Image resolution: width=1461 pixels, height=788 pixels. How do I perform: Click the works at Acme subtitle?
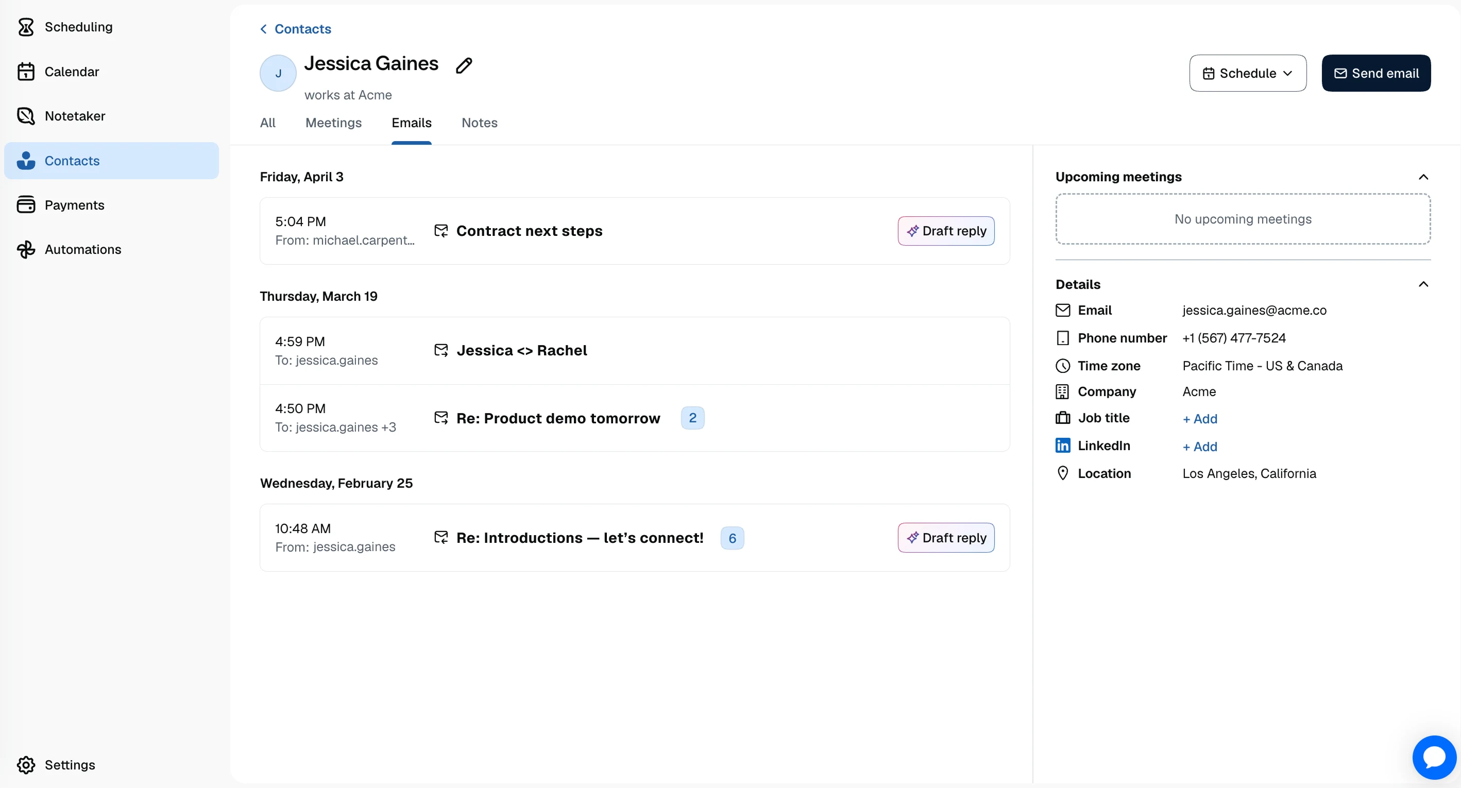[x=348, y=95]
